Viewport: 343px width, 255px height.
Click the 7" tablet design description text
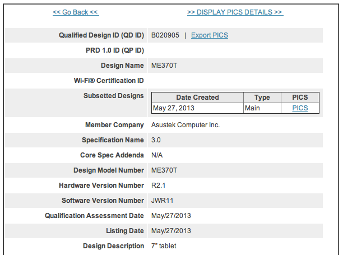[164, 246]
